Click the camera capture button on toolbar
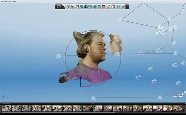This screenshot has height=115, width=186. tap(59, 6)
